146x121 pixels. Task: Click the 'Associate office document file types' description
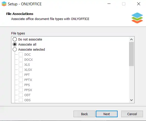click(x=50, y=19)
